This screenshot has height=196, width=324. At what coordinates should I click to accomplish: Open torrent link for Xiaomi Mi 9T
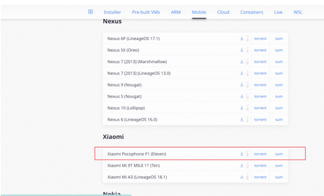click(260, 166)
